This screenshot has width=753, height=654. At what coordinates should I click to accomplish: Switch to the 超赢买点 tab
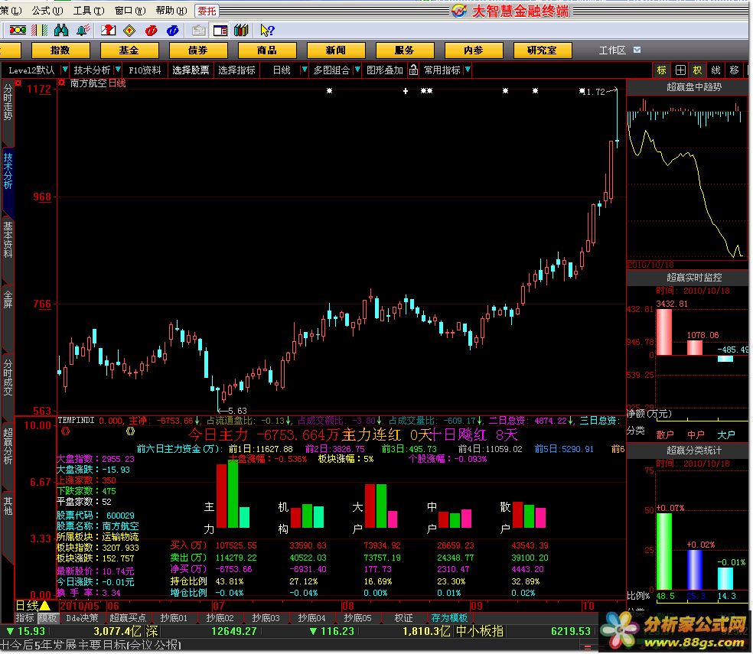coord(127,618)
